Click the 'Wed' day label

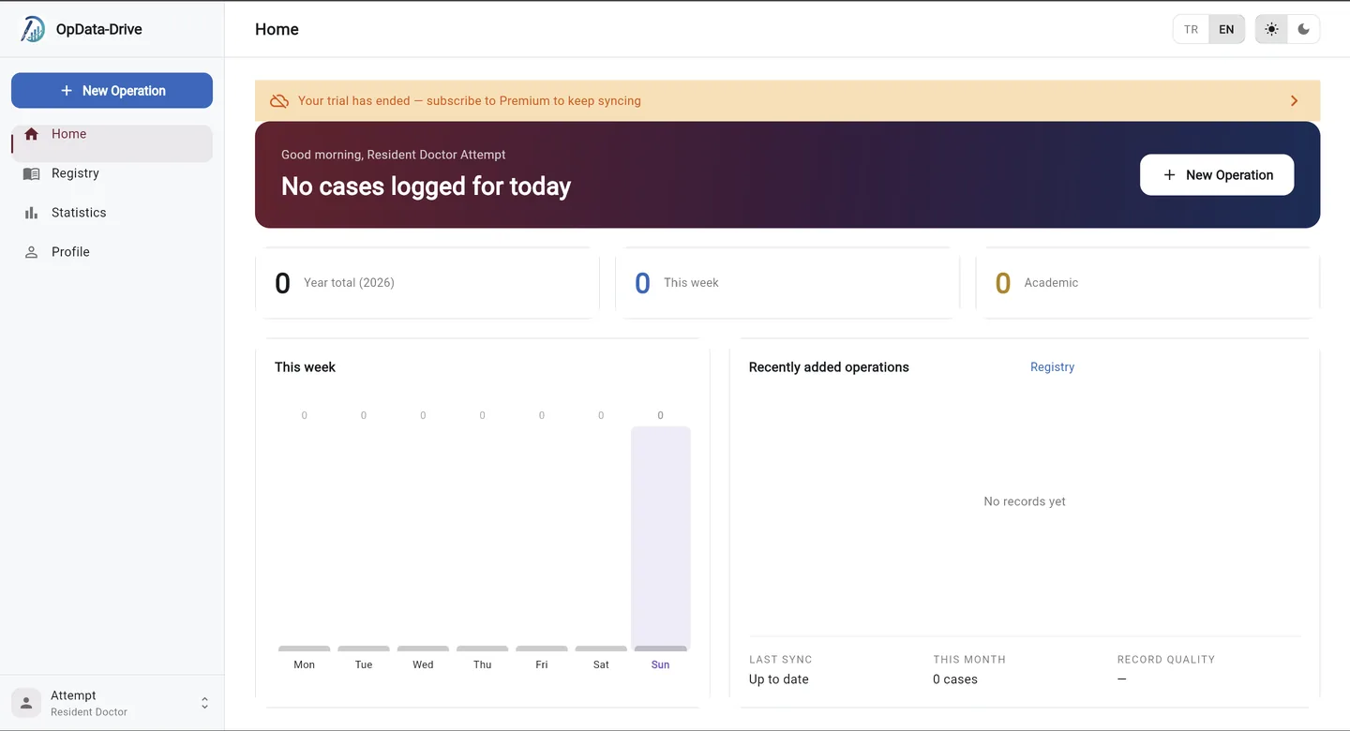point(423,664)
